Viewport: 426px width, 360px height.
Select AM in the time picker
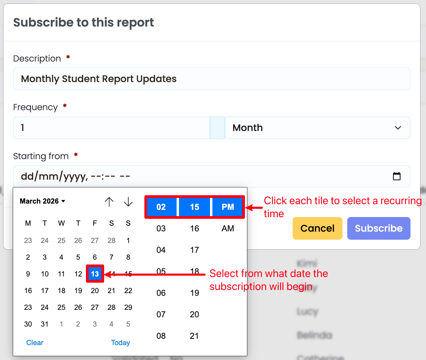[x=228, y=229]
